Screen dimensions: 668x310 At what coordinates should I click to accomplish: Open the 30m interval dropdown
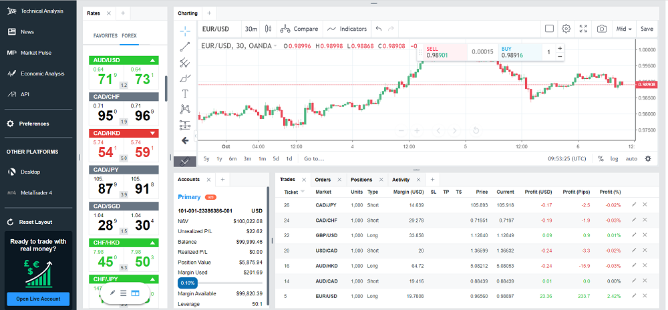251,29
